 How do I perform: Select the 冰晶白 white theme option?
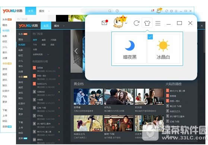[163, 49]
